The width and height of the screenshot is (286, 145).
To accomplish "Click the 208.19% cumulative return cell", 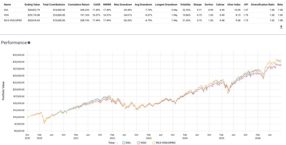I will pos(85,21).
